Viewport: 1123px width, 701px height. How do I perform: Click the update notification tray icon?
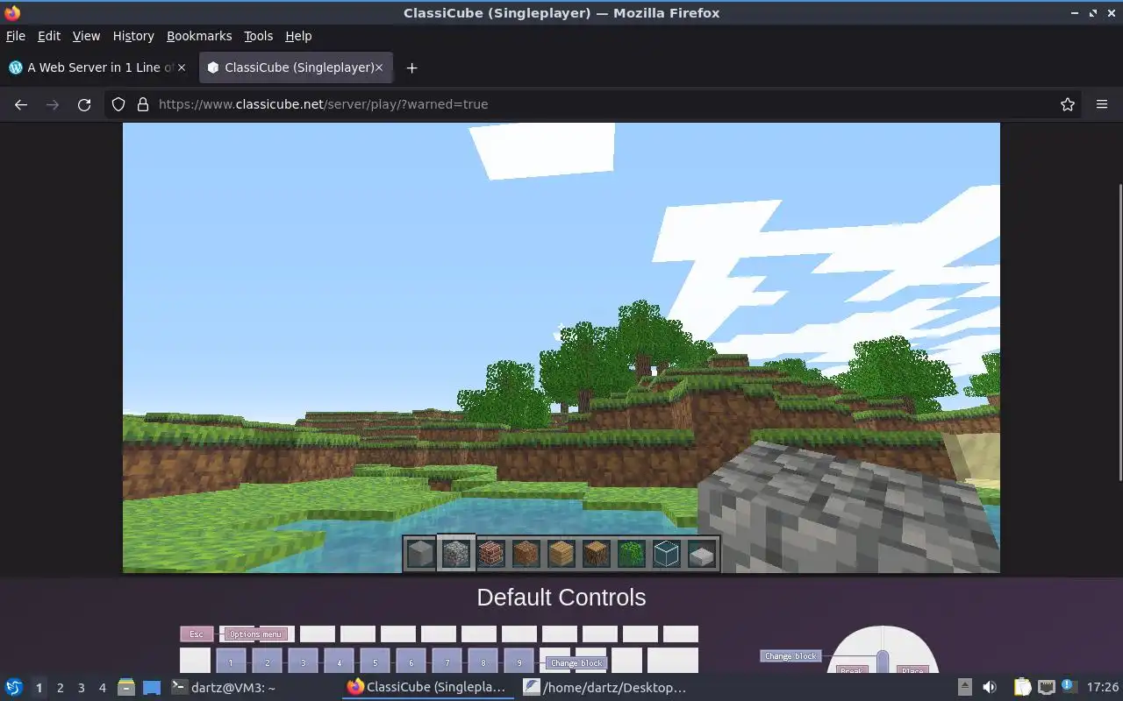1068,687
